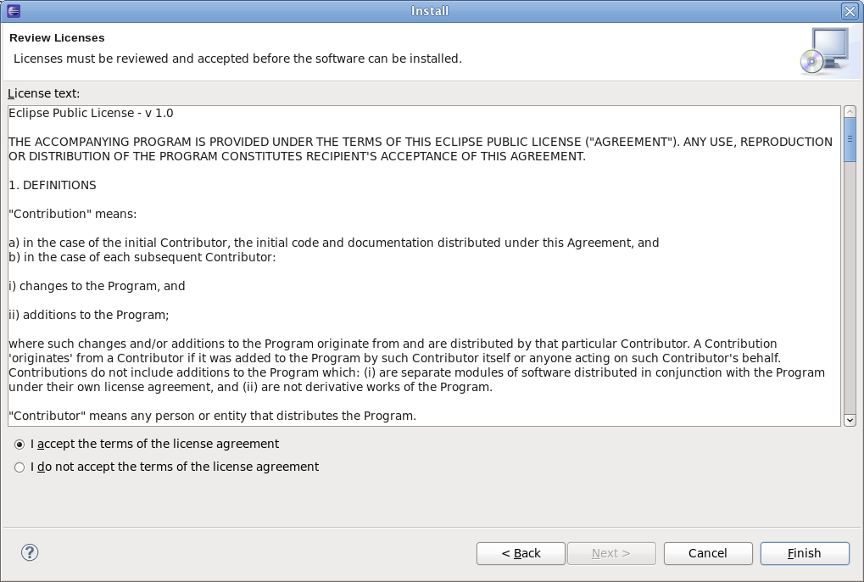Click the license scrollbar up arrow
This screenshot has width=864, height=582.
coord(850,112)
